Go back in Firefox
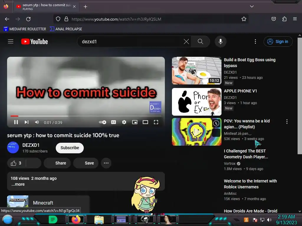302x226 pixels. pos(7,19)
